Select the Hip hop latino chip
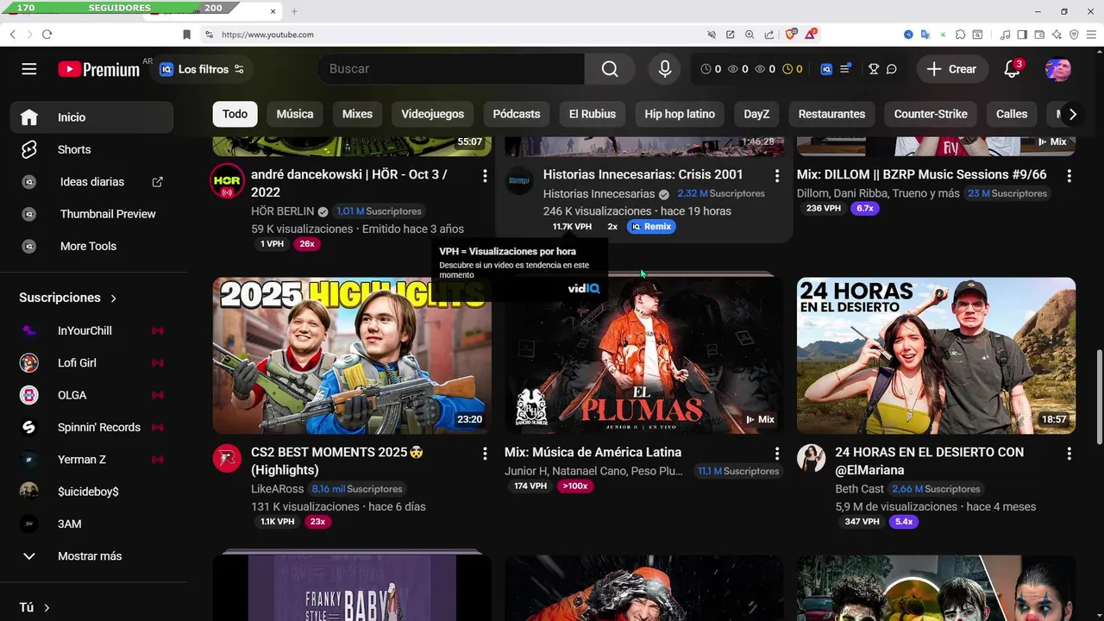This screenshot has height=621, width=1104. pyautogui.click(x=680, y=114)
